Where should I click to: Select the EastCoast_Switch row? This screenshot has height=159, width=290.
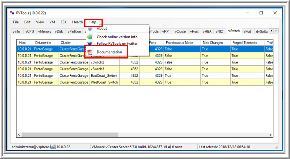coord(104,75)
